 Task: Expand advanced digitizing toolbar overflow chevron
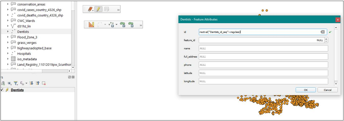tap(141, 25)
